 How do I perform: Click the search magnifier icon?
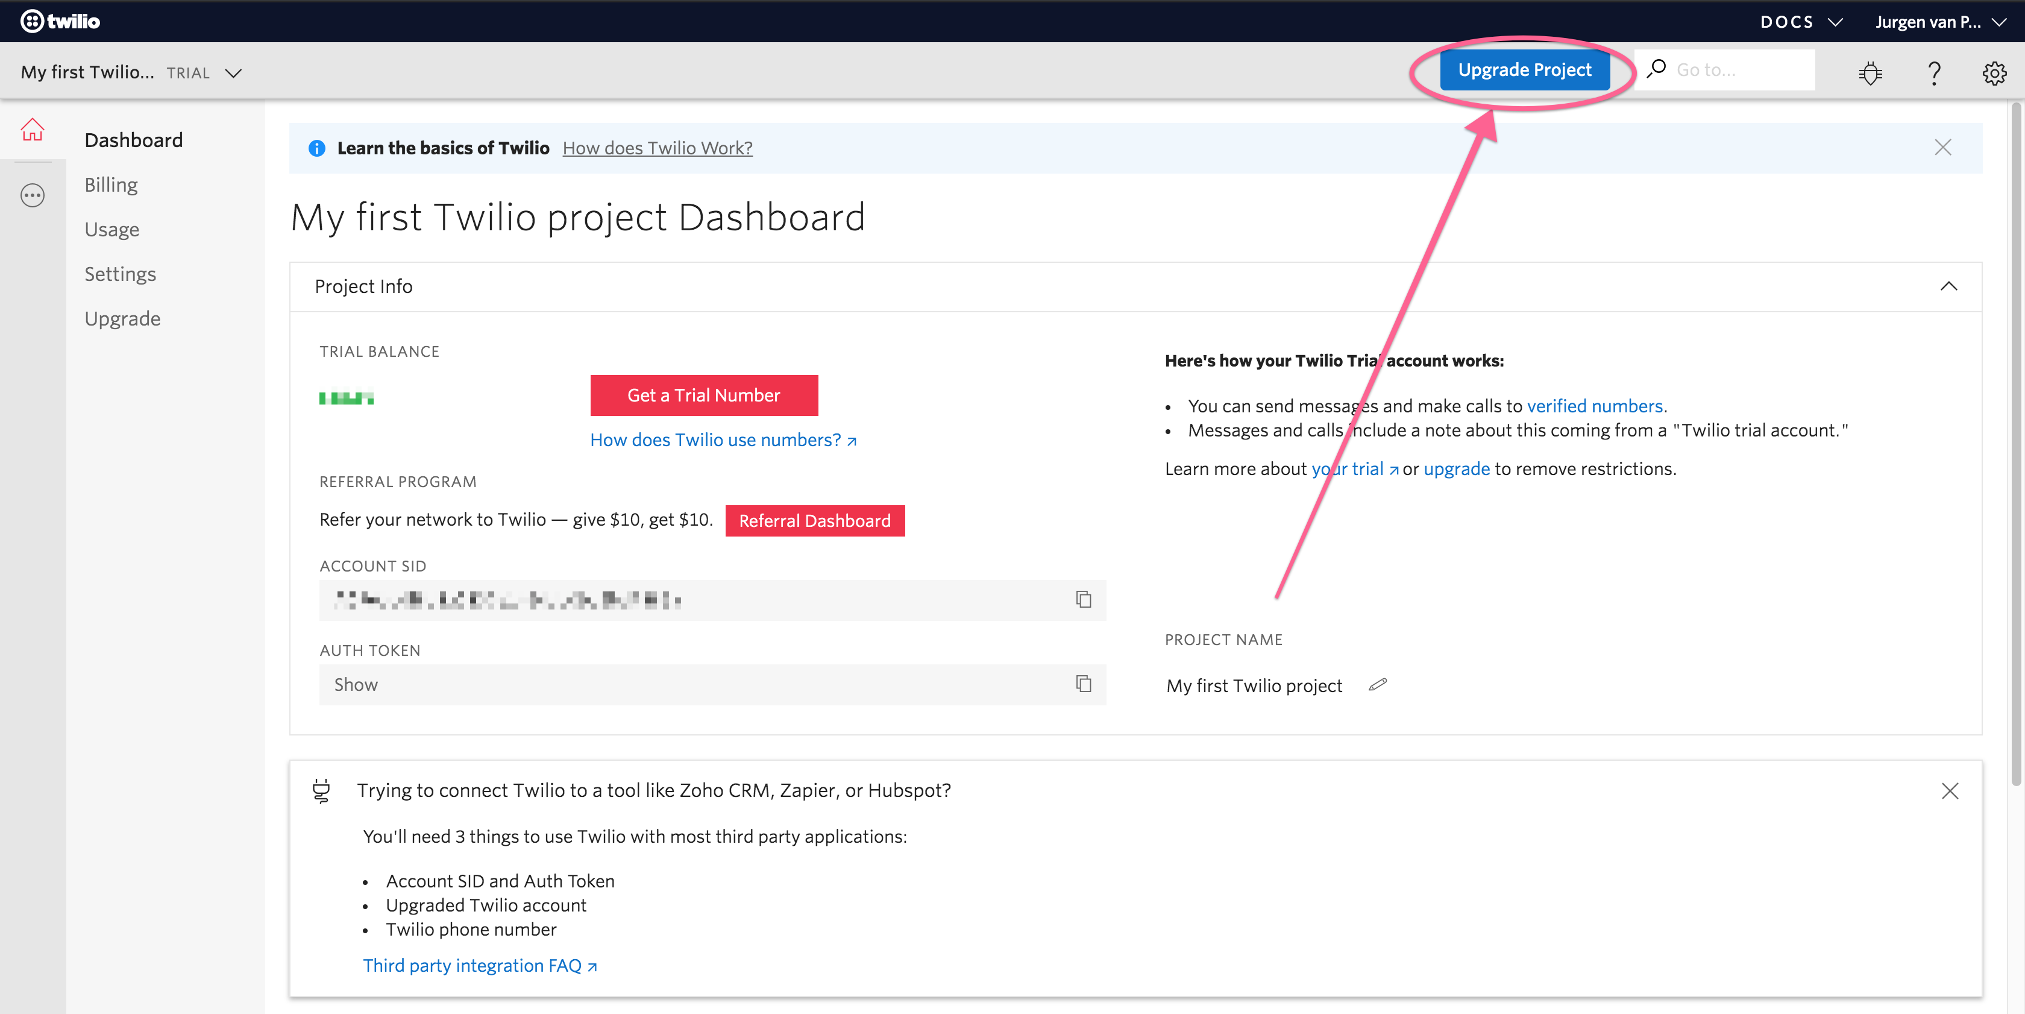[x=1656, y=69]
